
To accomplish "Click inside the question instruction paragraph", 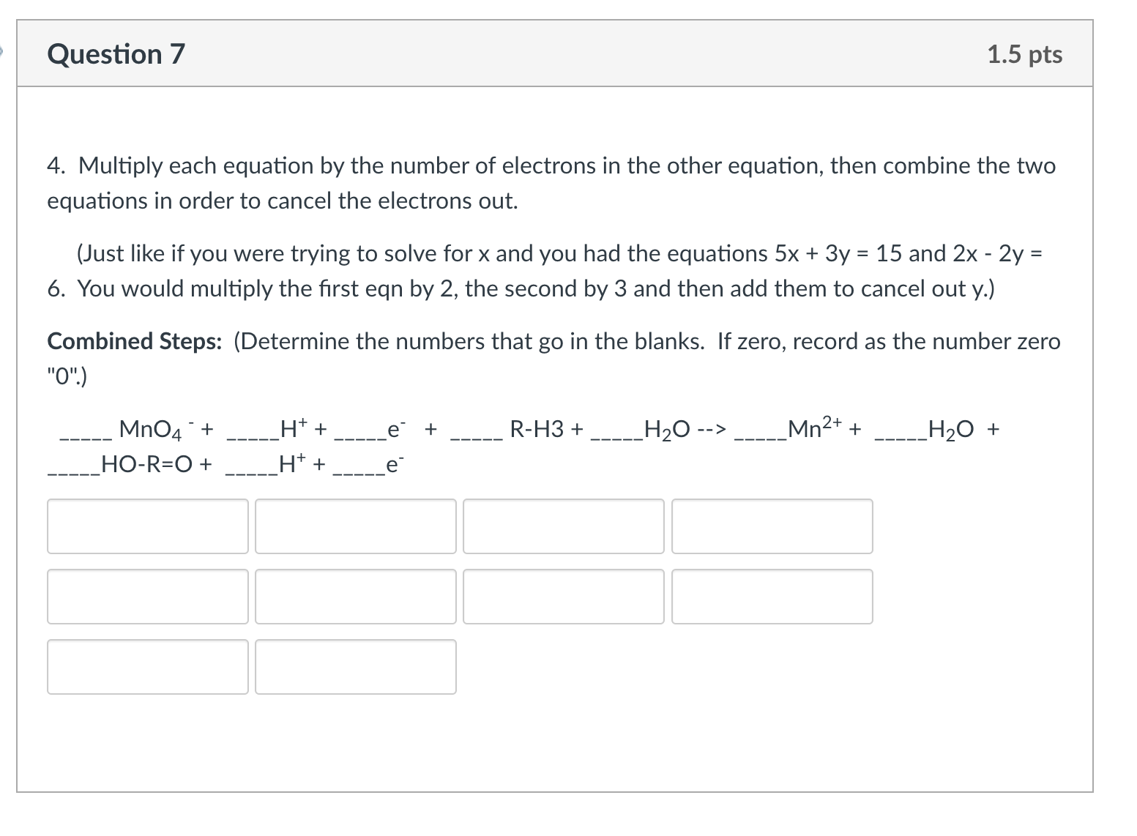I will click(512, 183).
